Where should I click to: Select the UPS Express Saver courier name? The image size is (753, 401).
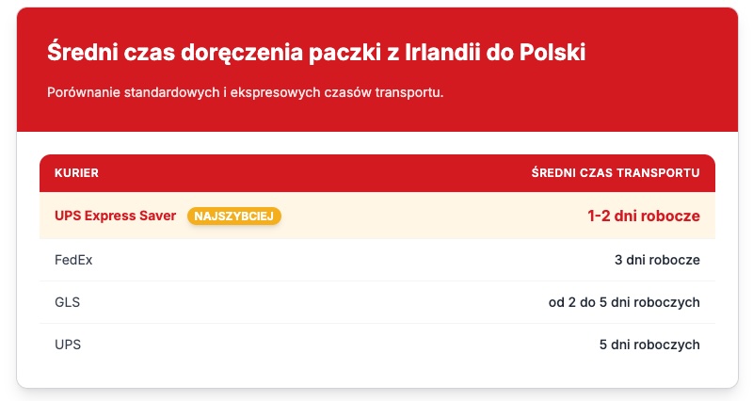pos(115,216)
